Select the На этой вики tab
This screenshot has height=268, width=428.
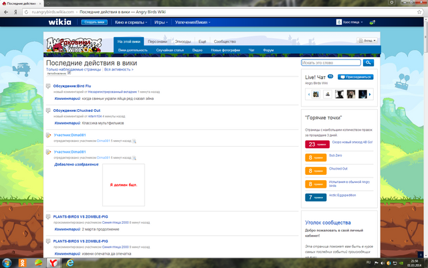[129, 42]
